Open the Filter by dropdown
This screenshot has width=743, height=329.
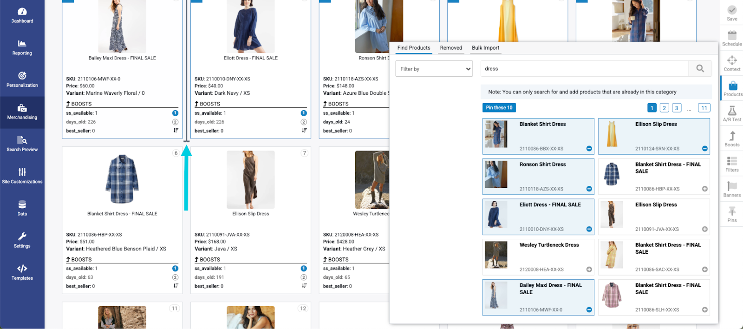434,69
